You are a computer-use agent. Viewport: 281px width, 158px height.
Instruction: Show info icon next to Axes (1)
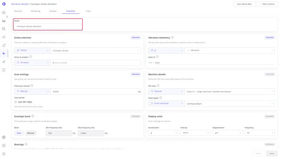[x=157, y=57]
